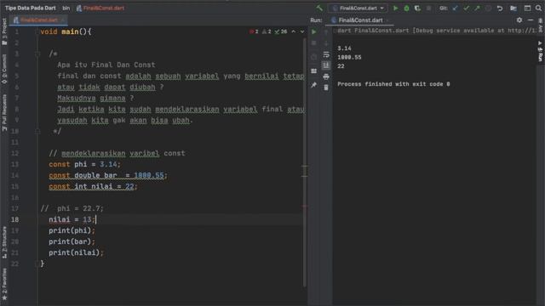
Task: Toggle scroll to end in the Run console
Action: pyautogui.click(x=326, y=65)
